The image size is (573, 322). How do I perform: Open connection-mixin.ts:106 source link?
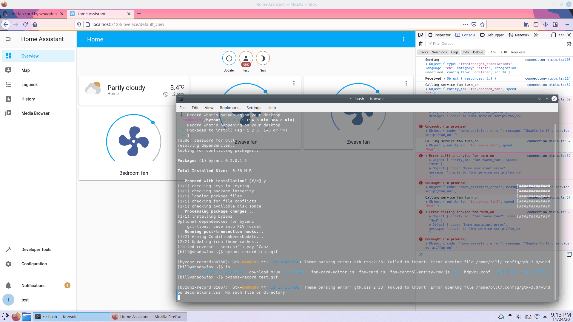pos(548,60)
